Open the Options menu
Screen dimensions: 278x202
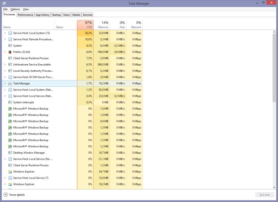(x=15, y=9)
